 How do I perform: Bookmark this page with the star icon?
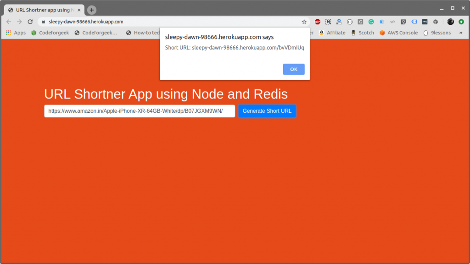pos(304,22)
